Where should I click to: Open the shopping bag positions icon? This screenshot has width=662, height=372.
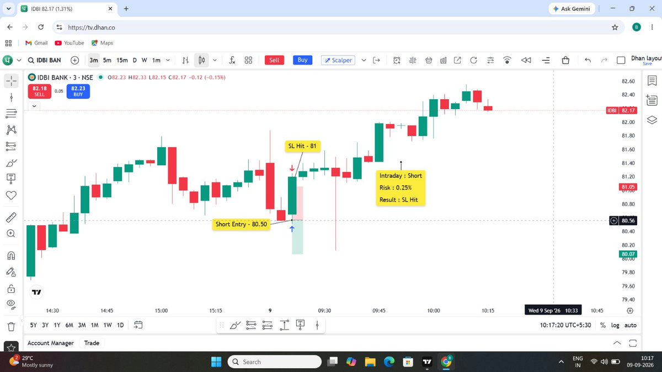pos(565,60)
